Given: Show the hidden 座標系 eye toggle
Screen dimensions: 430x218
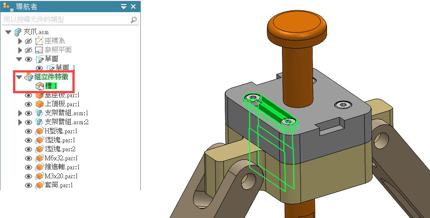Looking at the screenshot, I should 28,41.
